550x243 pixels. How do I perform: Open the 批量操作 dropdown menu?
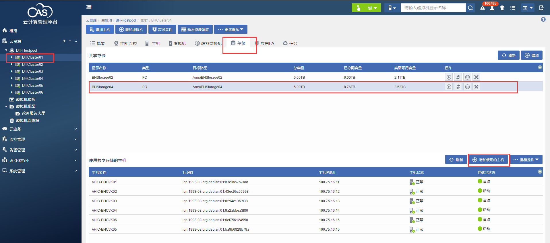(526, 160)
